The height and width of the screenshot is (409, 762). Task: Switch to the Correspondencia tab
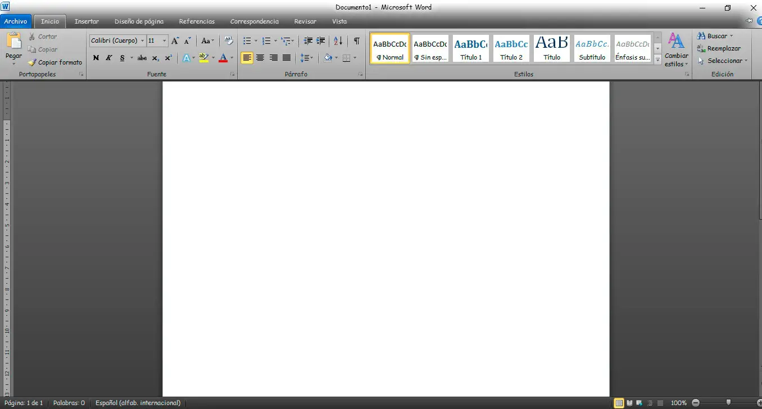[255, 21]
